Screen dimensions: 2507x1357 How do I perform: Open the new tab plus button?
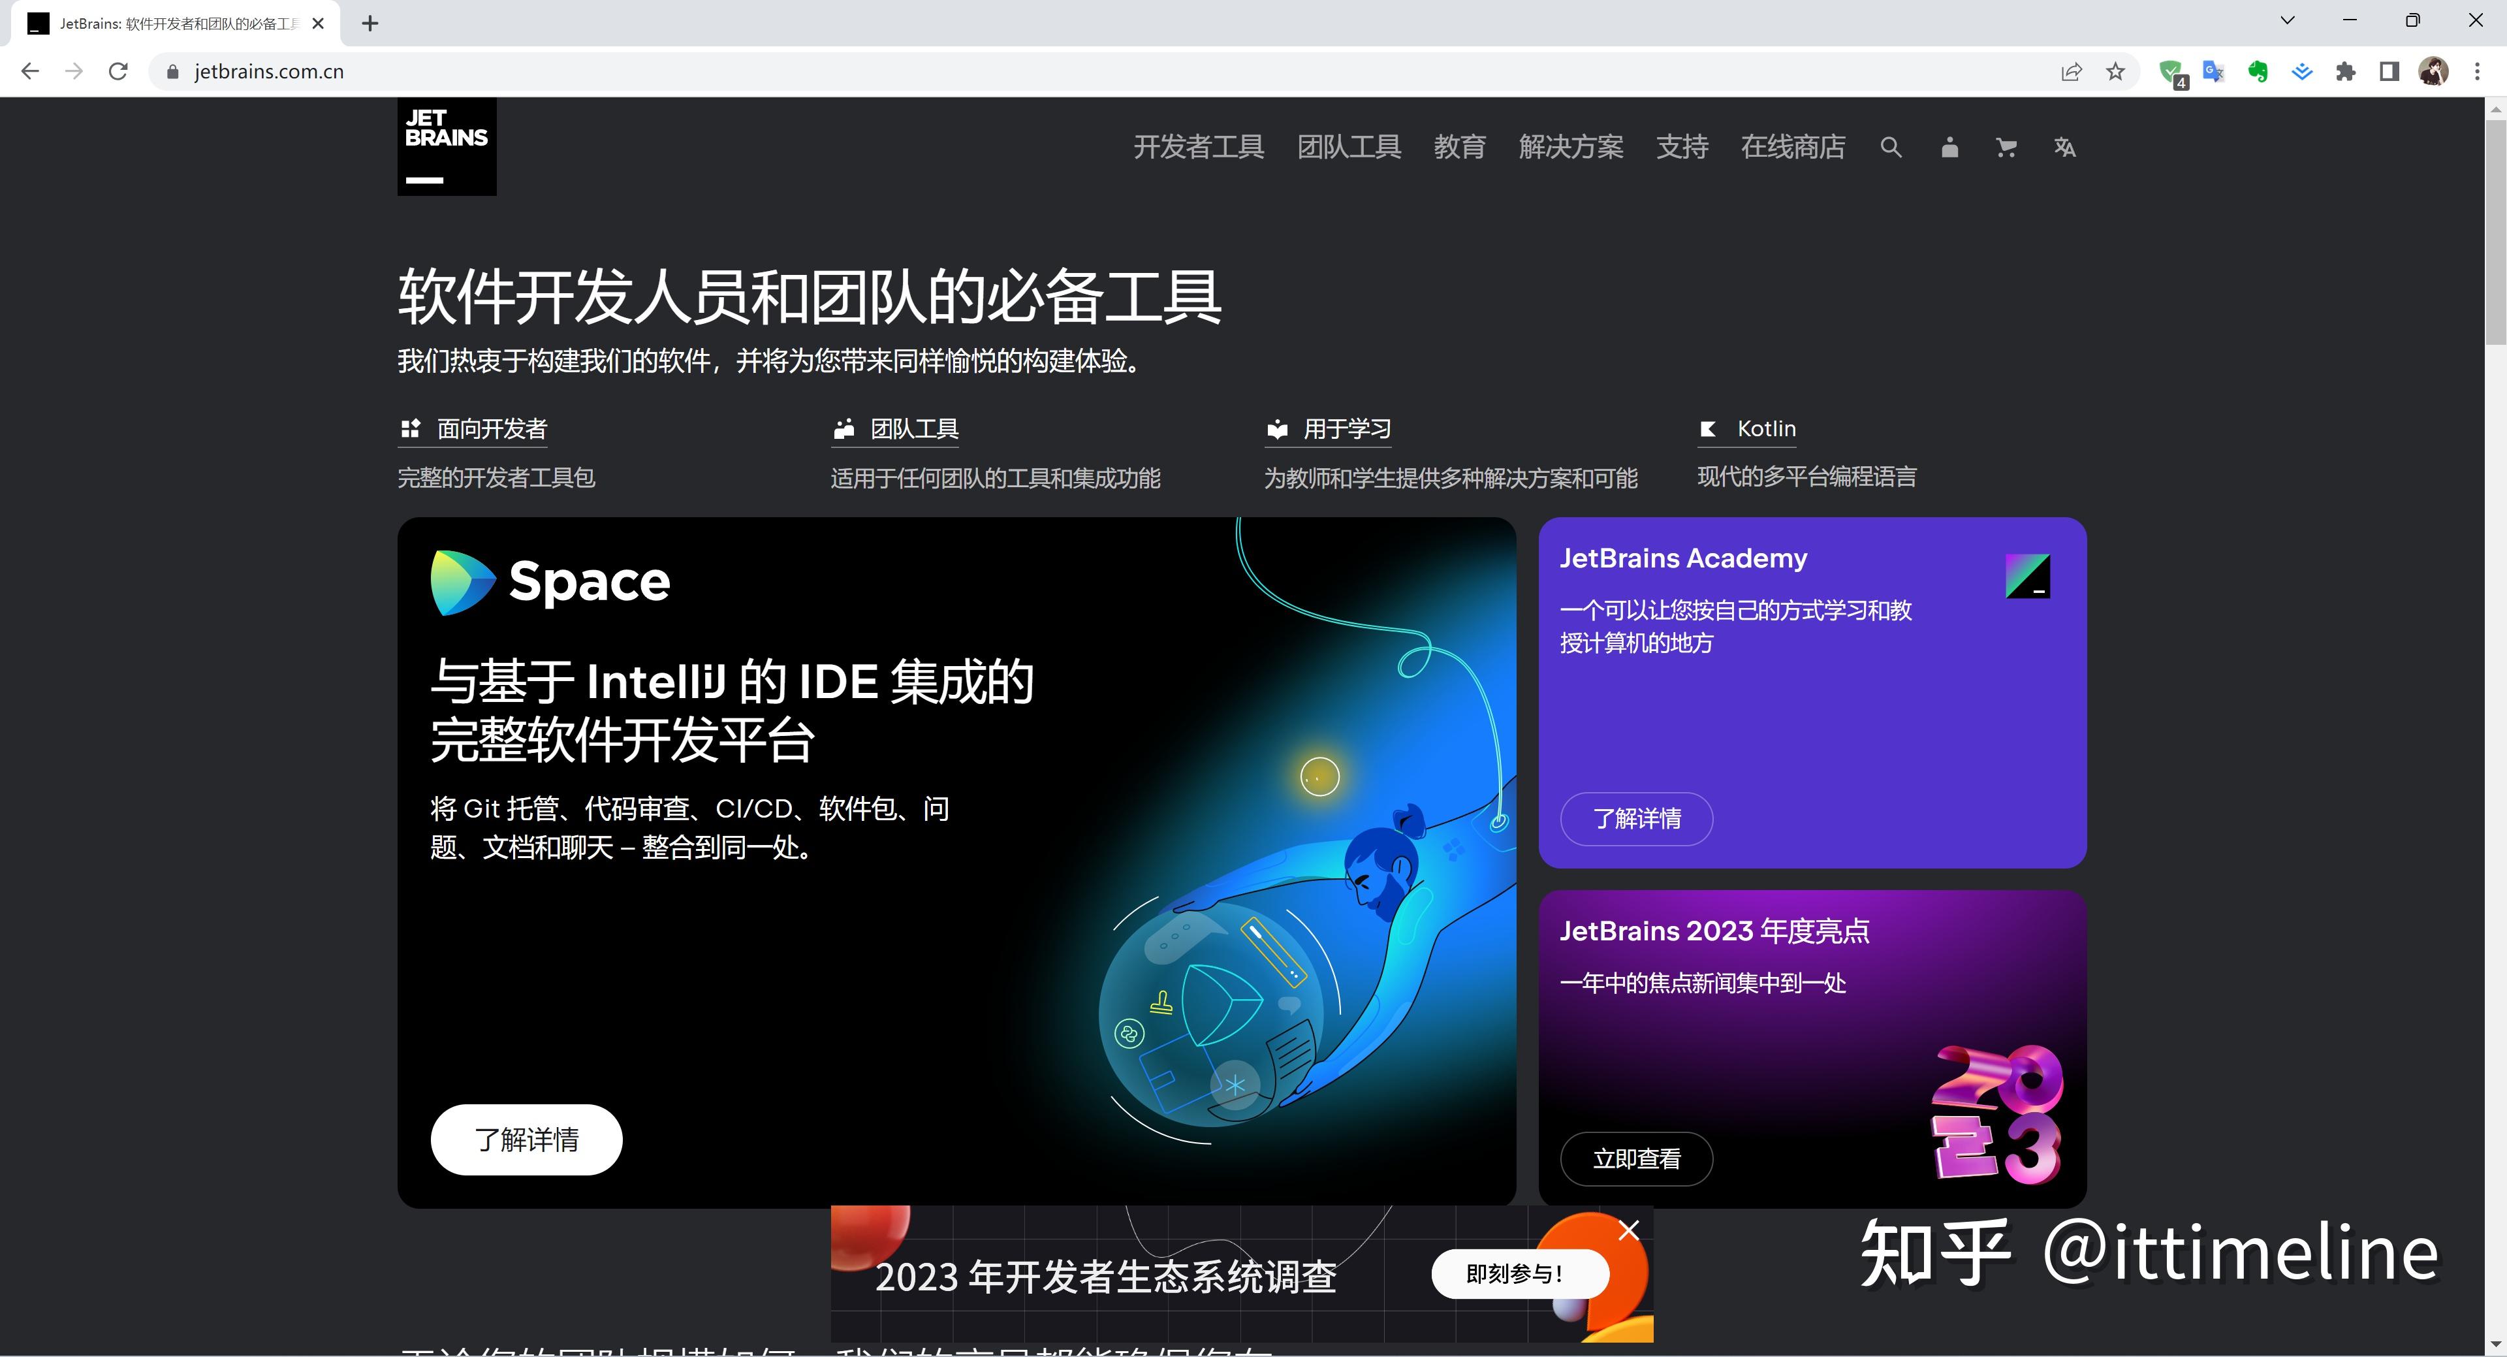coord(370,24)
